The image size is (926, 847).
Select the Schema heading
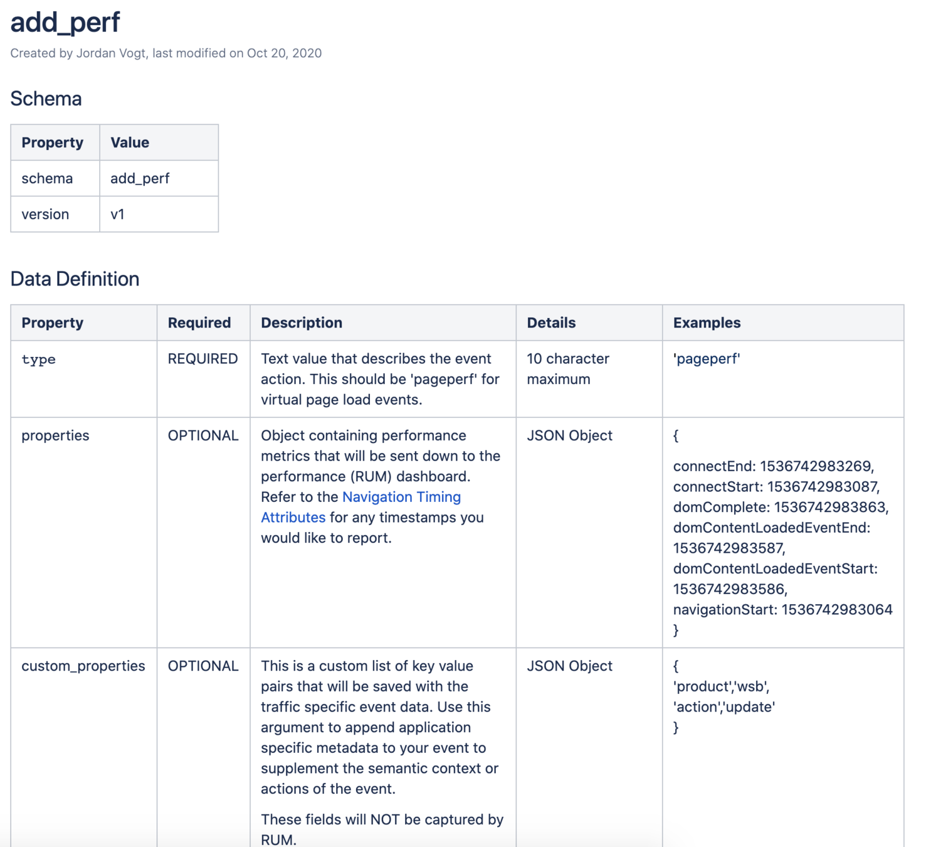click(46, 99)
